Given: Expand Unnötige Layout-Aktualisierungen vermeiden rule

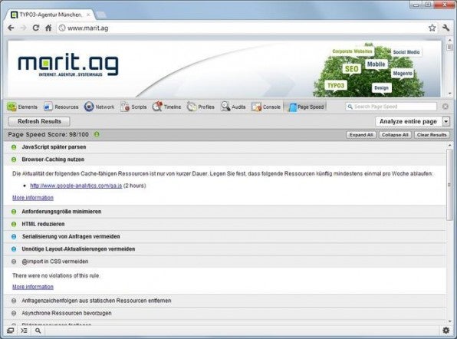Looking at the screenshot, I should coord(225,249).
